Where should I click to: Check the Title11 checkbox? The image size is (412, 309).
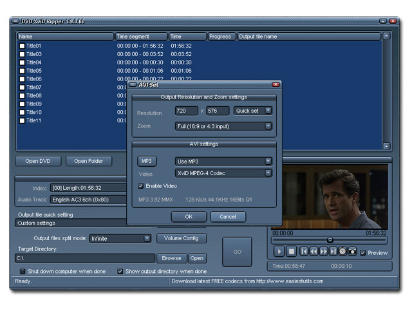tap(22, 120)
